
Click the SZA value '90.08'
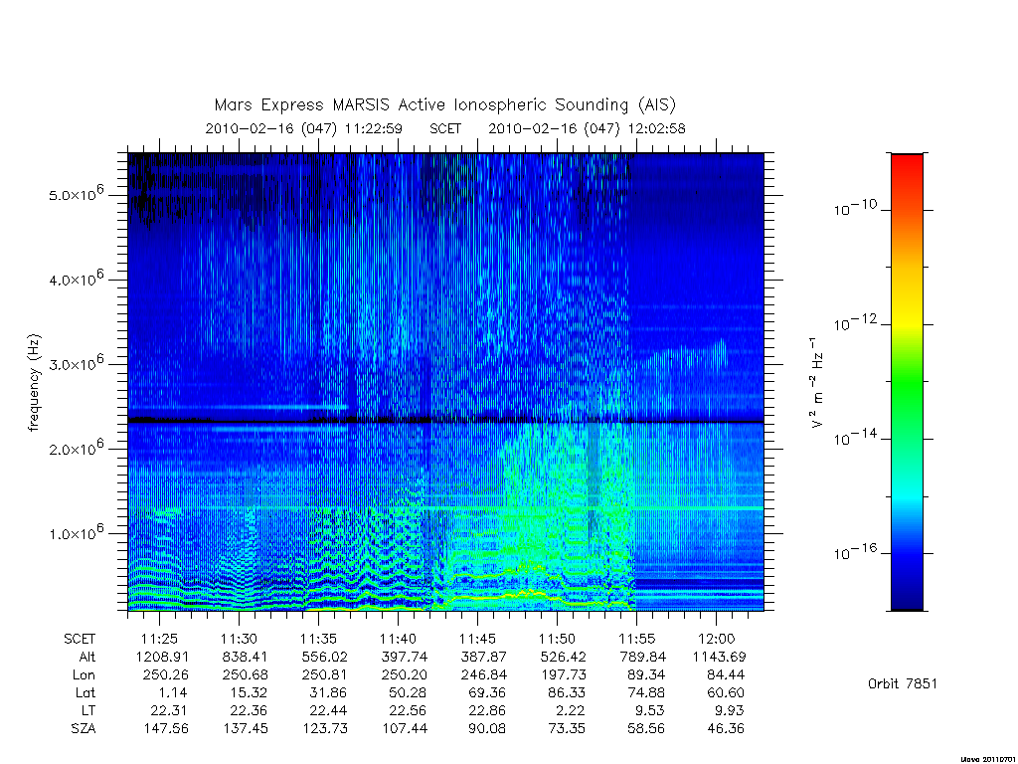[487, 729]
